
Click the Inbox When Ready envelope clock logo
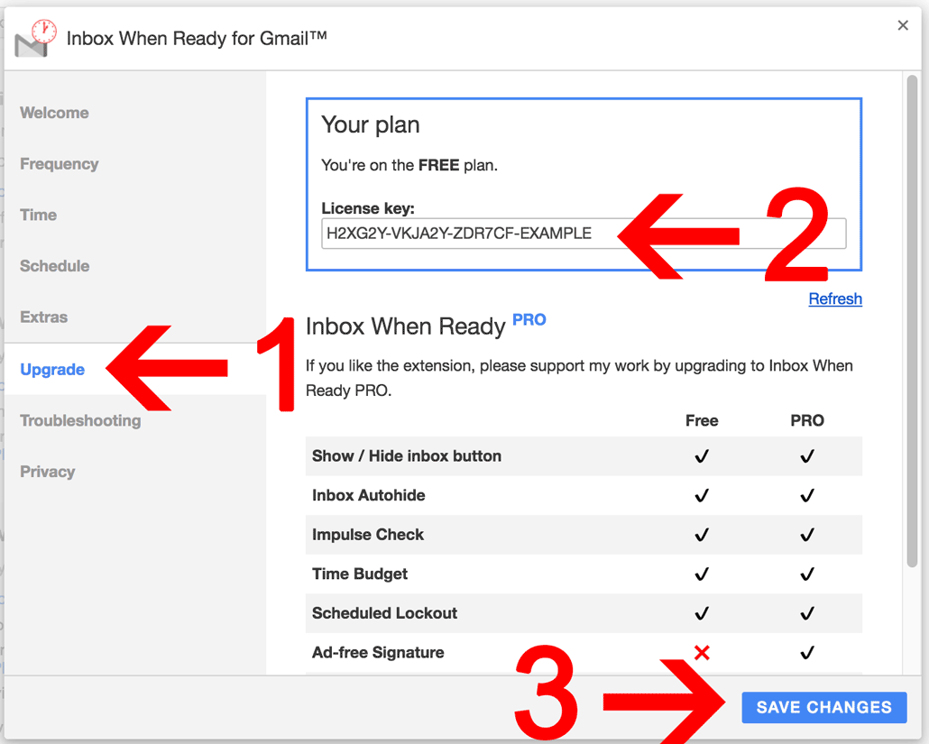(x=35, y=39)
